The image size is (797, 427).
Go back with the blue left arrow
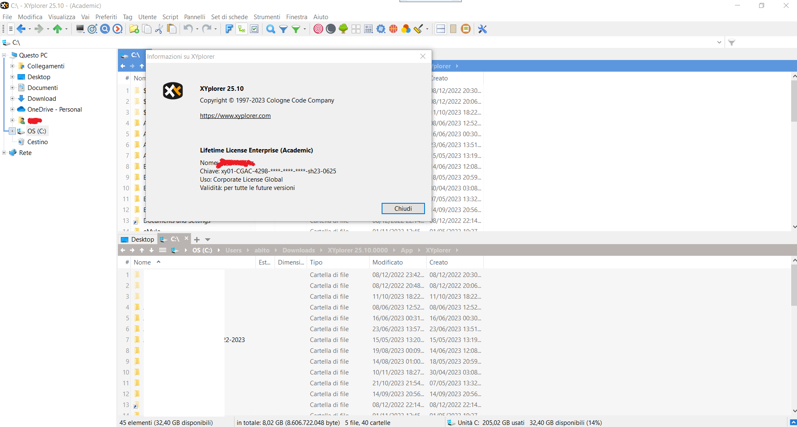coord(21,29)
